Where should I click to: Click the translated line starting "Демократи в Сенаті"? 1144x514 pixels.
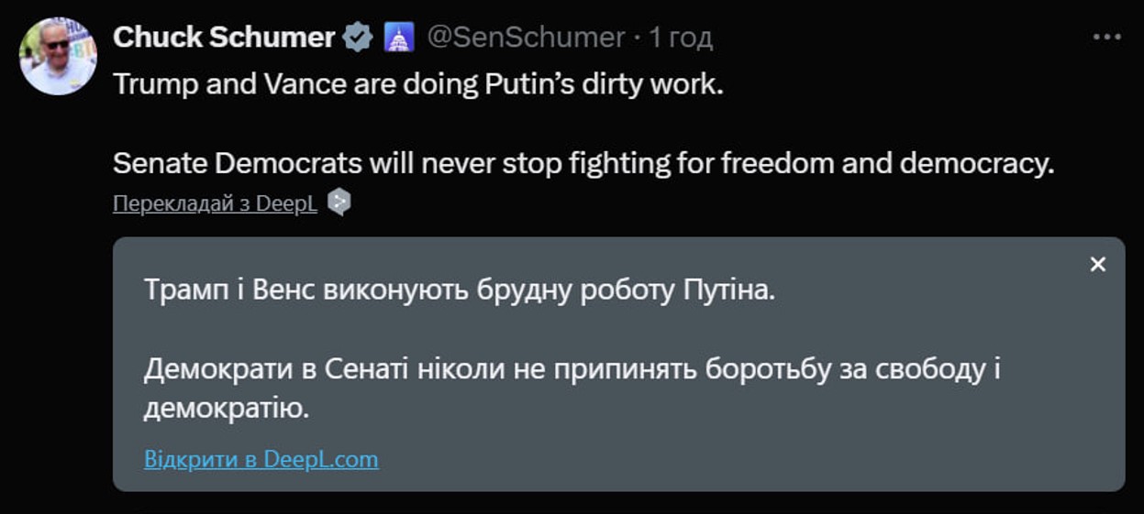click(571, 369)
